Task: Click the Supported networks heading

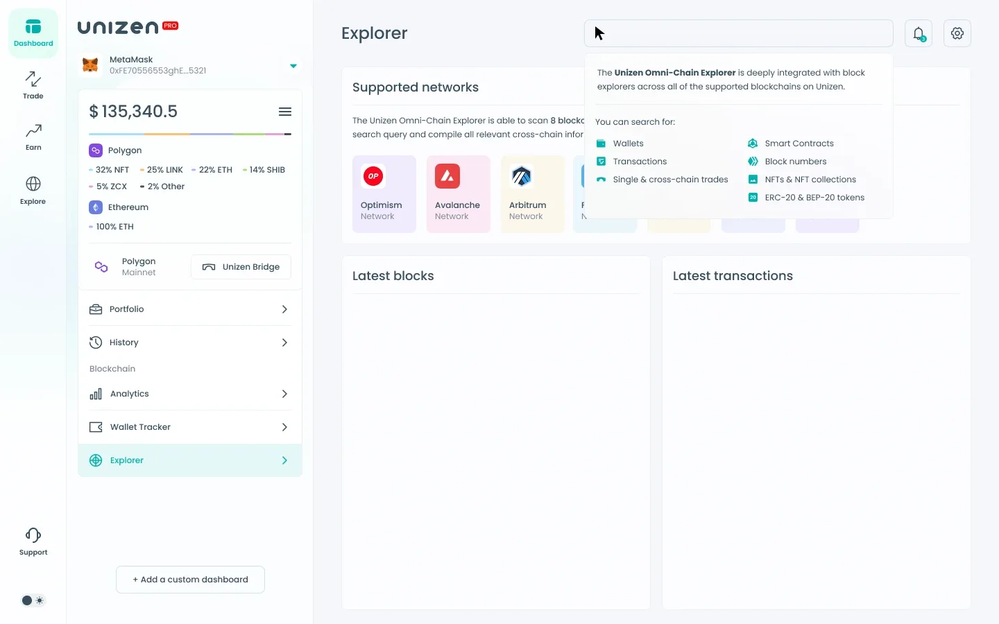Action: [416, 87]
